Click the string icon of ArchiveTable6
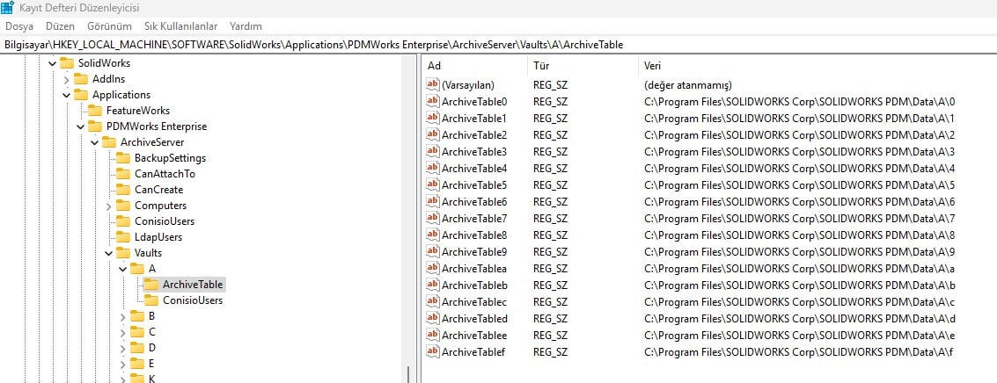The height and width of the screenshot is (383, 997). (x=432, y=201)
